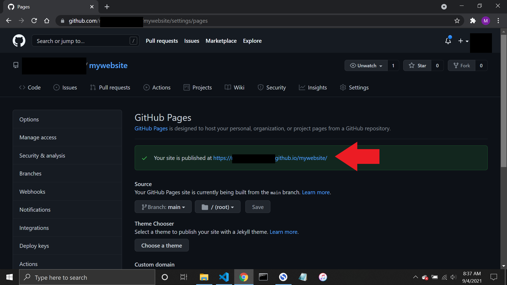This screenshot has width=507, height=285.
Task: Select Notifications in settings sidebar
Action: tap(67, 210)
